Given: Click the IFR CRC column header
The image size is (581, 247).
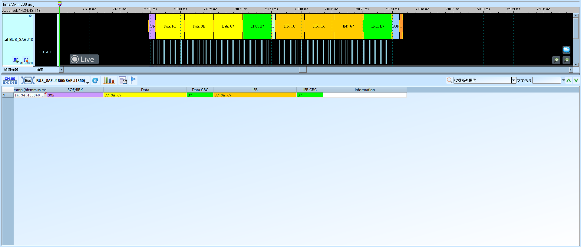Looking at the screenshot, I should pyautogui.click(x=310, y=89).
